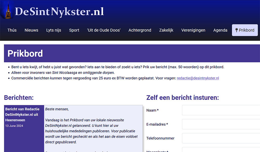The height and width of the screenshot is (152, 260).
Task: Click 'Zelf een bericht insturen:' heading
Action: click(x=183, y=98)
